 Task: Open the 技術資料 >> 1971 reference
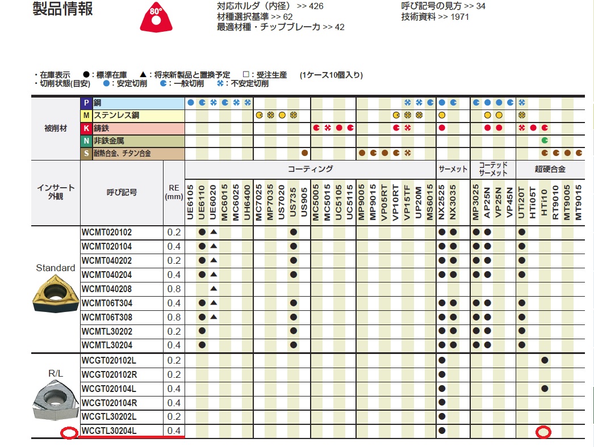point(435,16)
